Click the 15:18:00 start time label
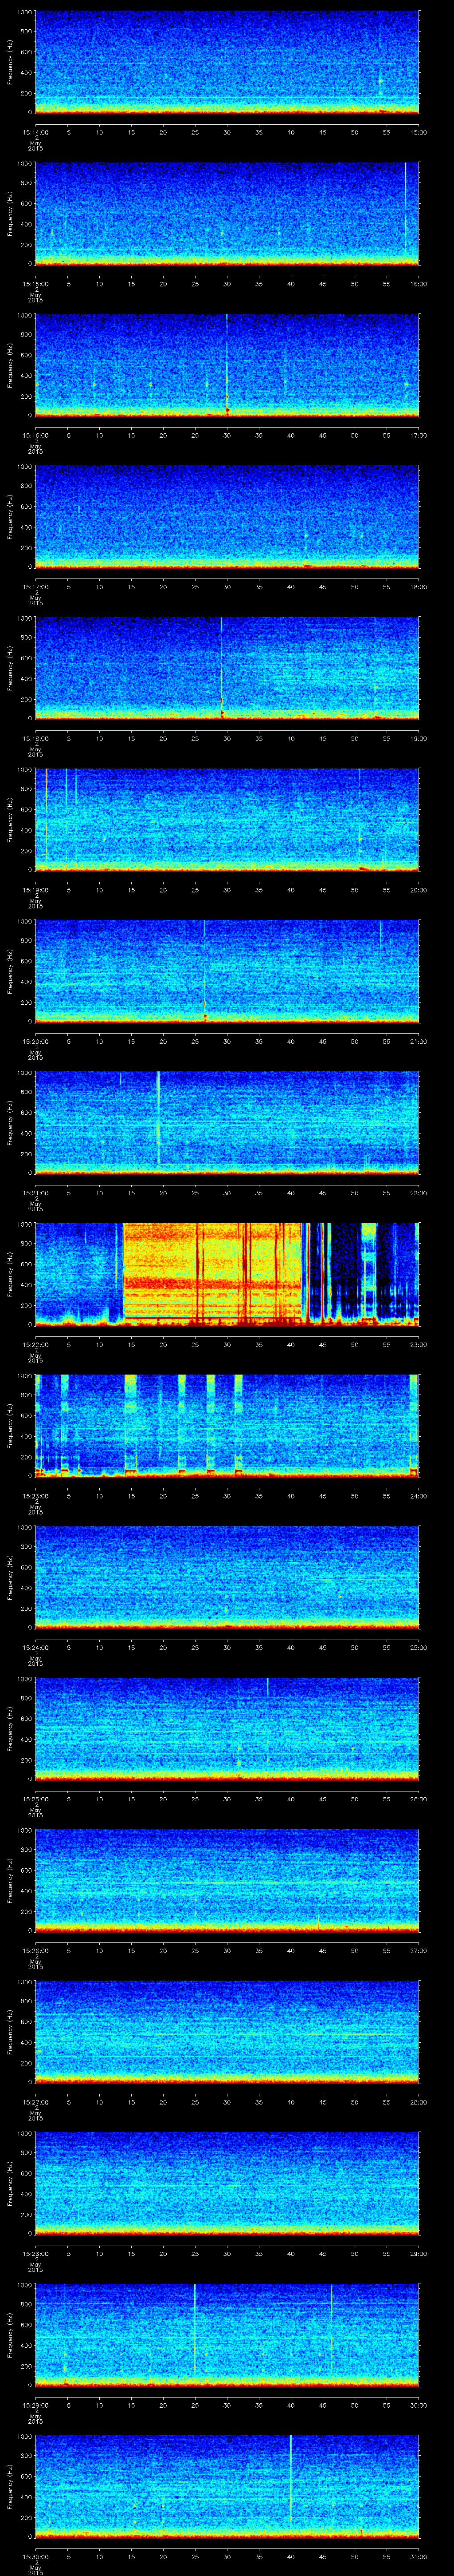This screenshot has width=454, height=2576. point(36,738)
